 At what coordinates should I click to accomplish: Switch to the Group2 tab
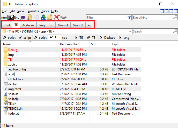click(78, 25)
